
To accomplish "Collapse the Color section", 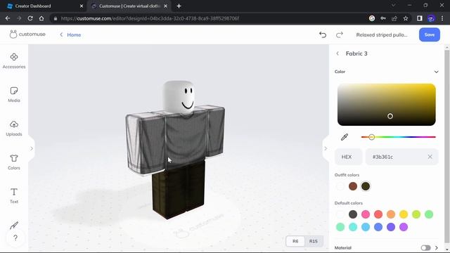I will click(436, 72).
